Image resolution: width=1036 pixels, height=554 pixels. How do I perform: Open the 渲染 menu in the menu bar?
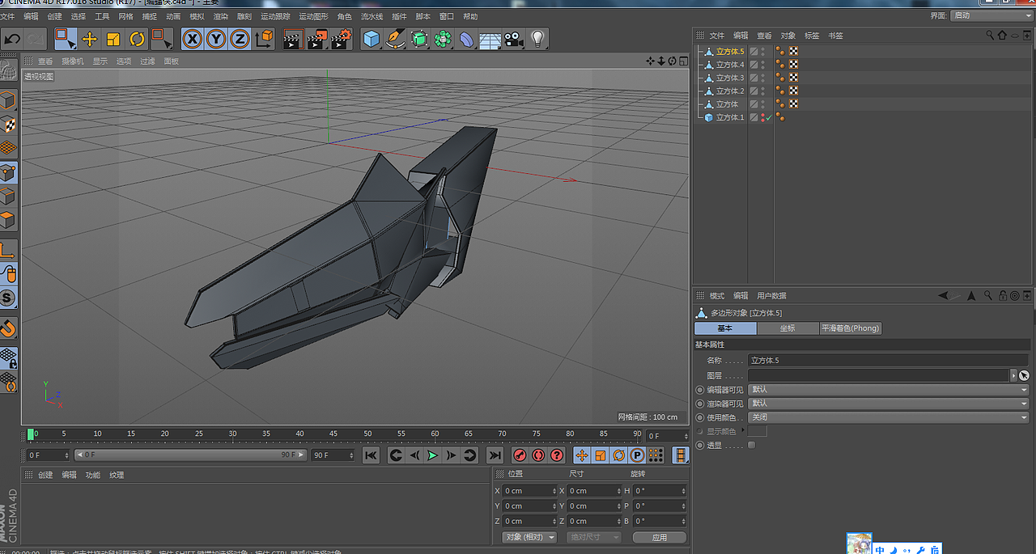(220, 15)
